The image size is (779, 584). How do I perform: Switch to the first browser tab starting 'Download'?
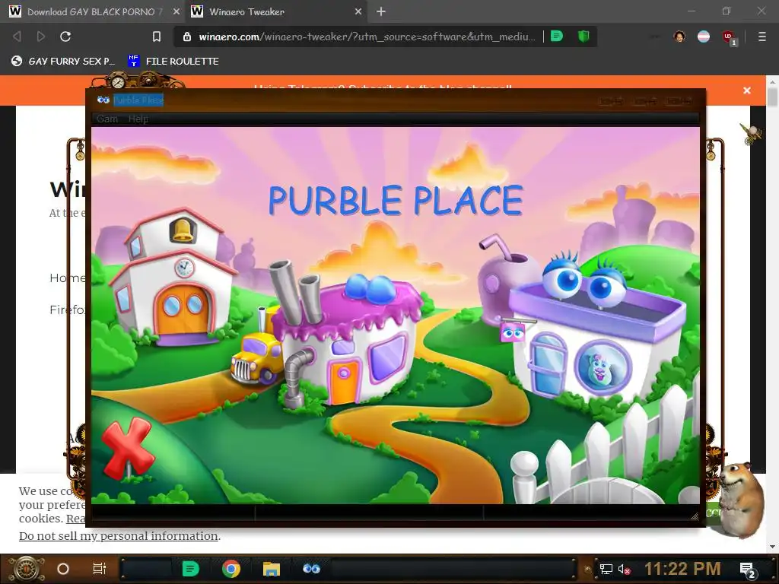click(x=92, y=11)
